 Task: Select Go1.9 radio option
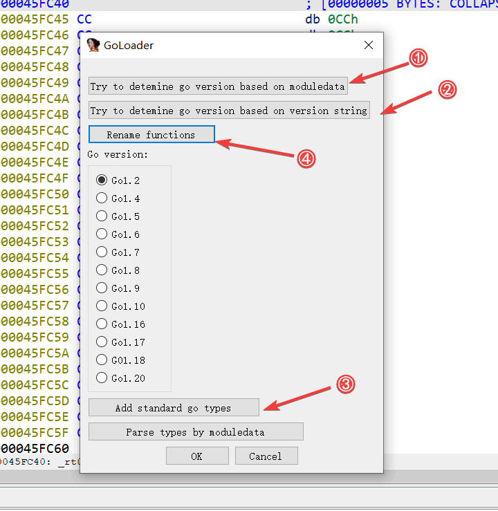click(102, 288)
